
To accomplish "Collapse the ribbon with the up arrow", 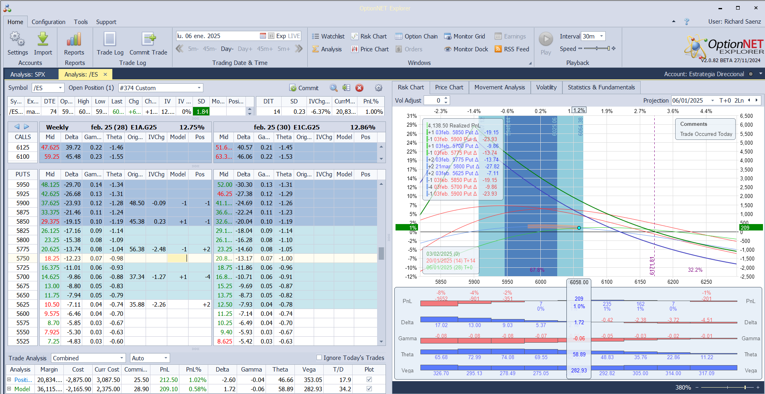I will [x=674, y=22].
